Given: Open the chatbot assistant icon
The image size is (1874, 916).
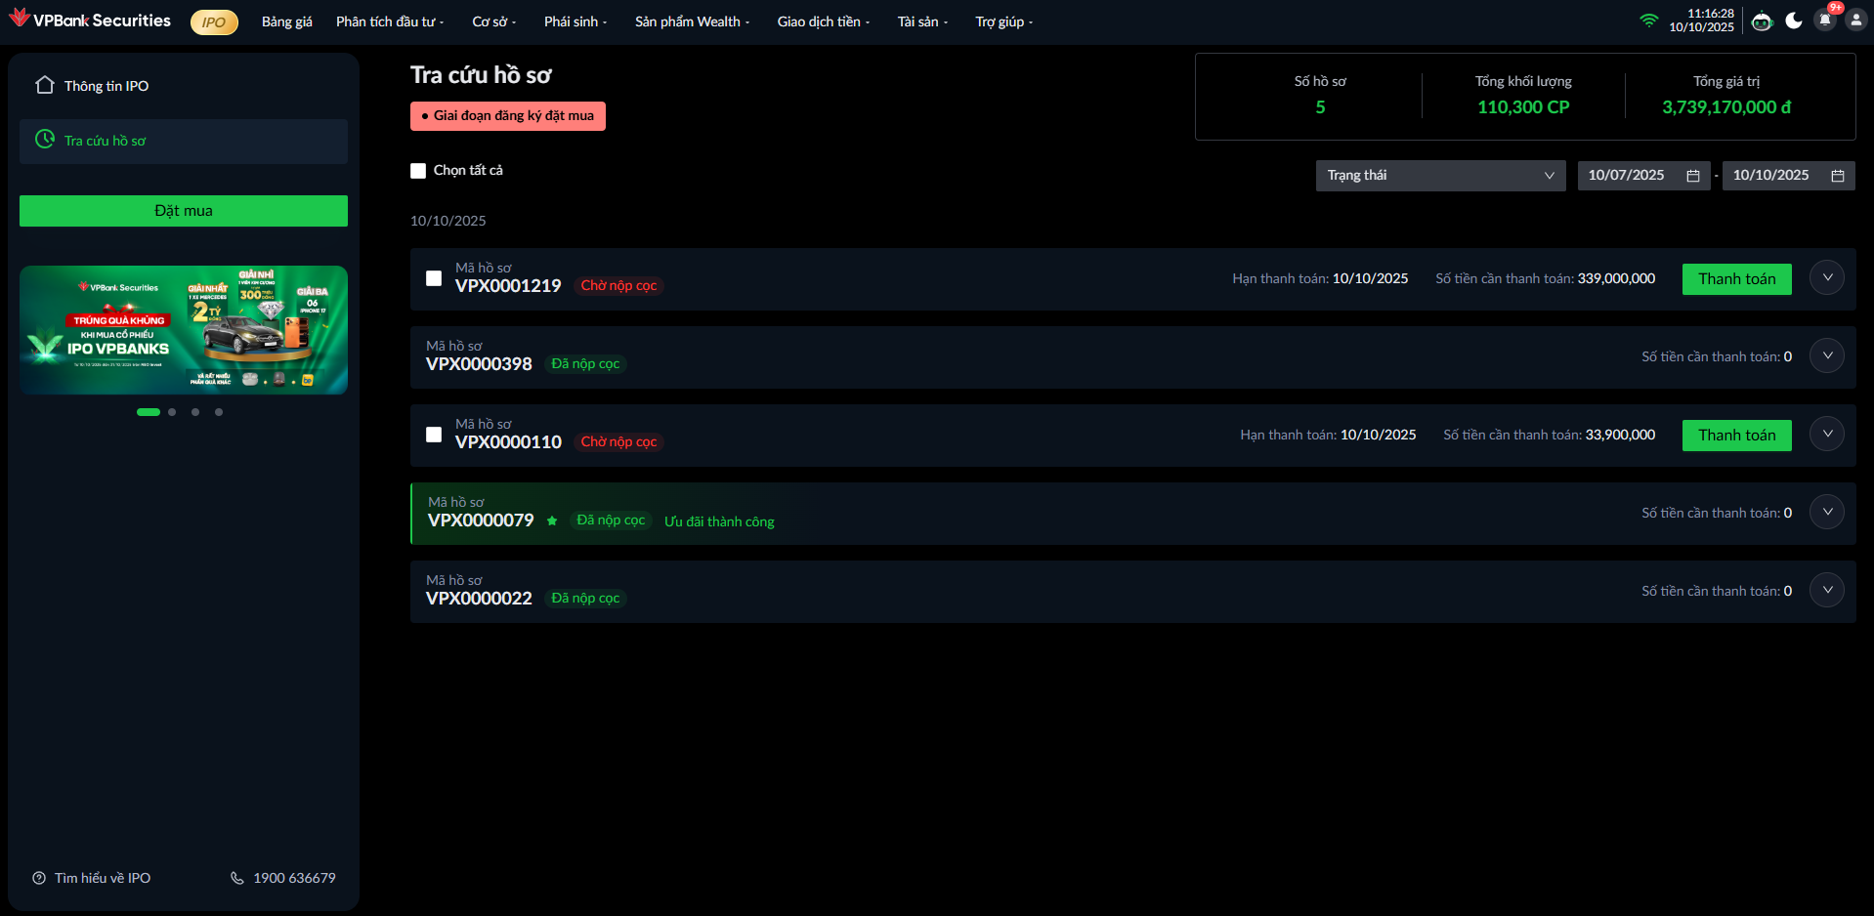Looking at the screenshot, I should point(1762,21).
